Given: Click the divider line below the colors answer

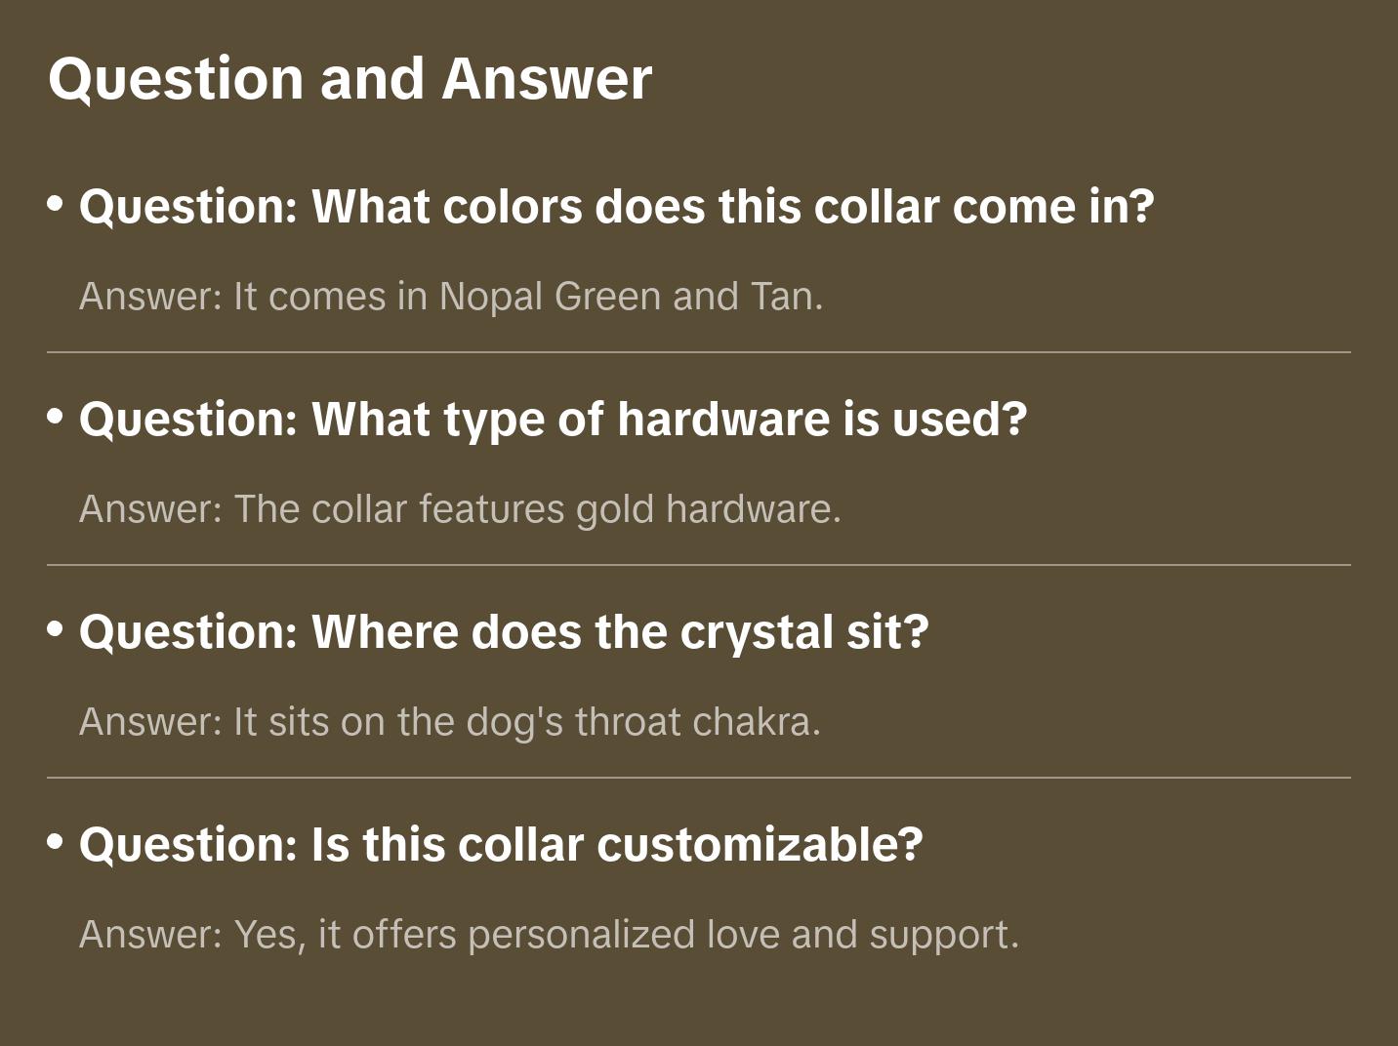Looking at the screenshot, I should [699, 352].
